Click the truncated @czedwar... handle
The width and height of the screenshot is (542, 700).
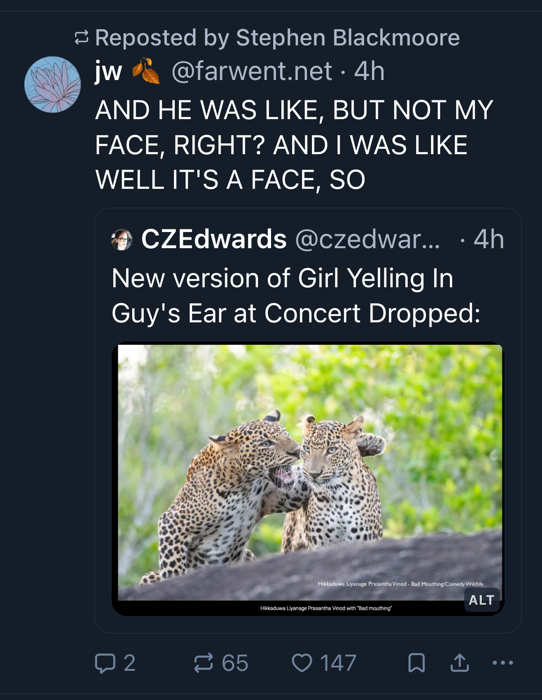click(368, 239)
